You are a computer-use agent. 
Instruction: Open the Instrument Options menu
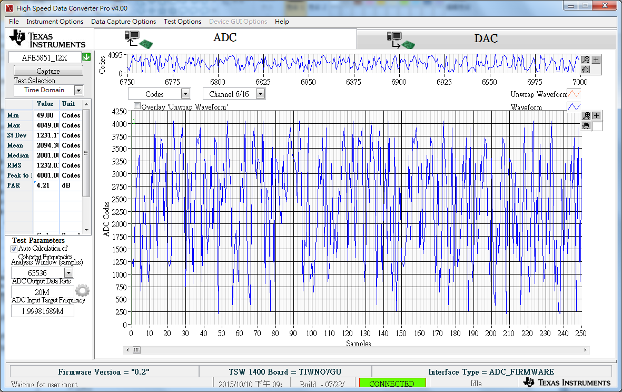[55, 22]
